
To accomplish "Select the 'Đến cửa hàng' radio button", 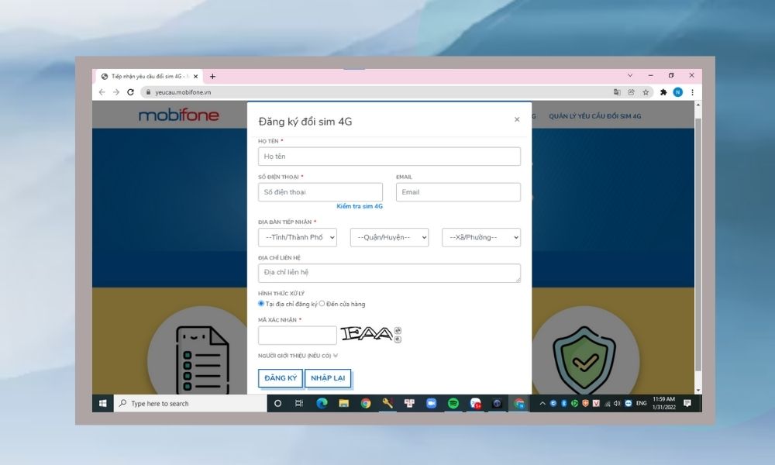I will (322, 303).
